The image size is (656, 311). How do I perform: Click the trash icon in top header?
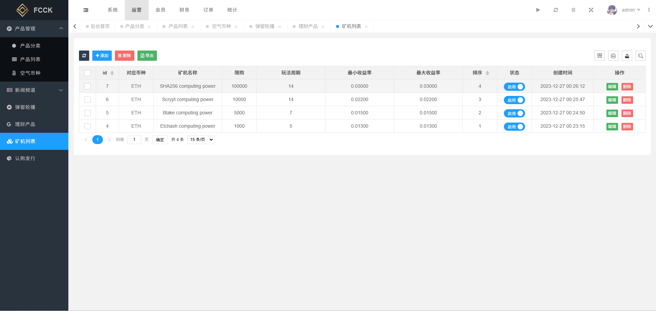click(574, 10)
